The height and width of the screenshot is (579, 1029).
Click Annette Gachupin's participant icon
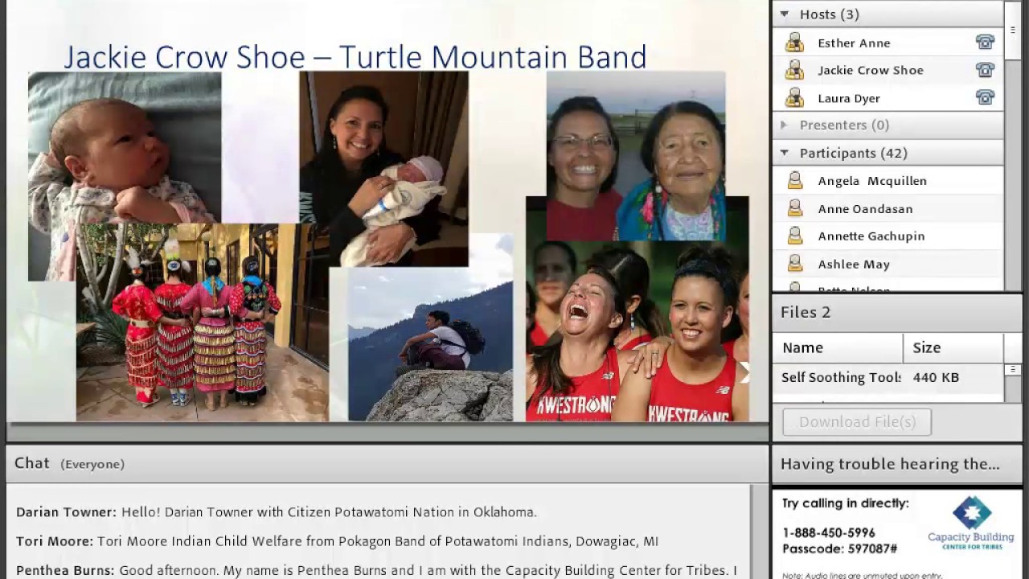(795, 236)
